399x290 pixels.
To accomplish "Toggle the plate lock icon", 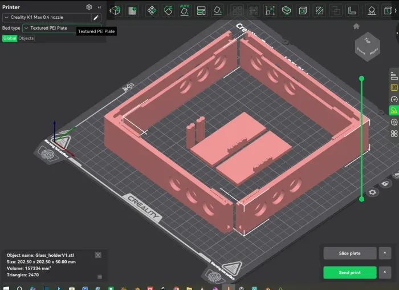I will pyautogui.click(x=385, y=183).
